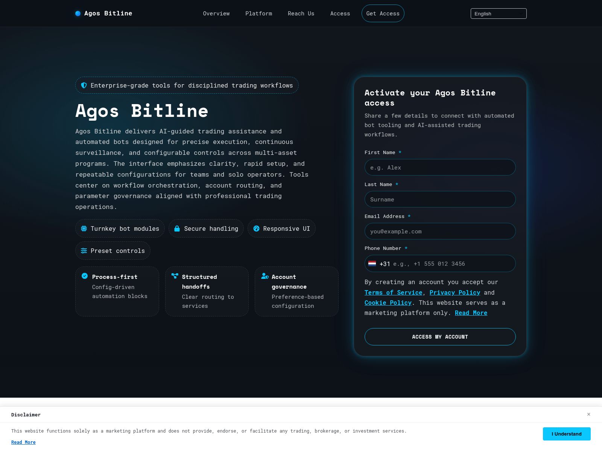
Task: Select the Access nav item
Action: (340, 14)
